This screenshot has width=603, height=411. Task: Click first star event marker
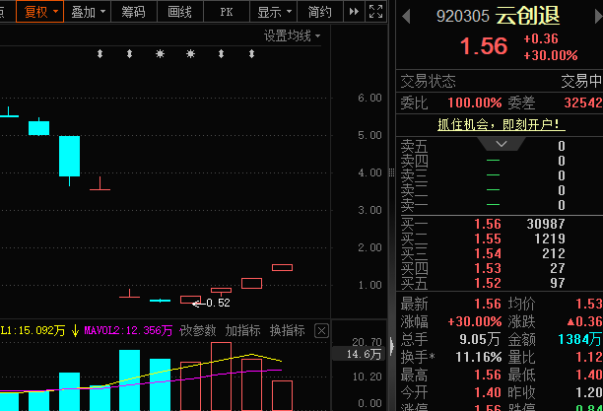pyautogui.click(x=160, y=54)
